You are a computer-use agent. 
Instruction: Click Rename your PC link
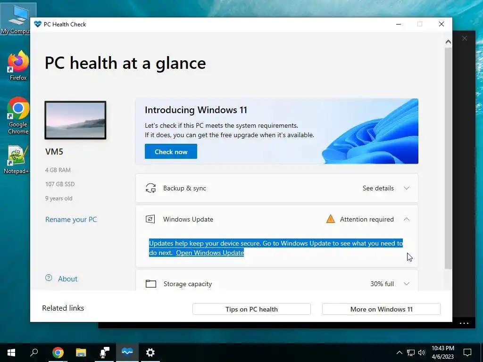71,220
